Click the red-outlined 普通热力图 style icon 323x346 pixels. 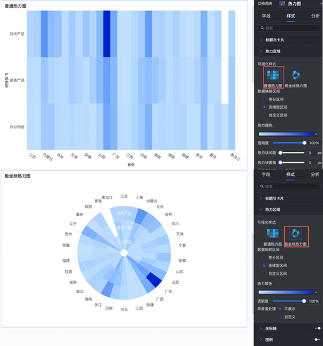pyautogui.click(x=273, y=75)
